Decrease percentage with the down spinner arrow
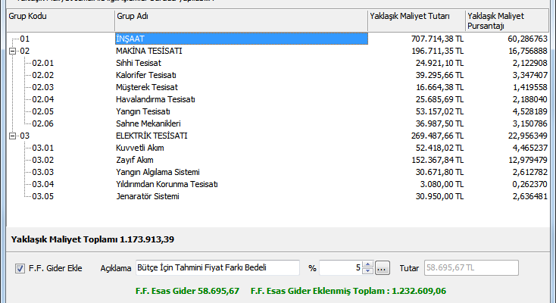The height and width of the screenshot is (303, 556). tap(368, 271)
